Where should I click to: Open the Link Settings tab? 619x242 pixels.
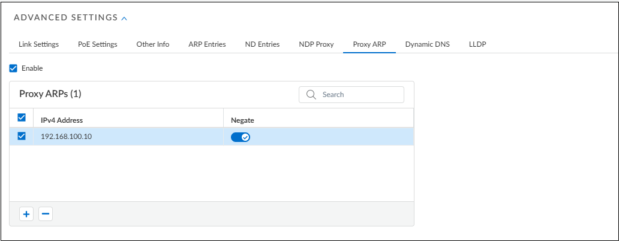click(38, 44)
